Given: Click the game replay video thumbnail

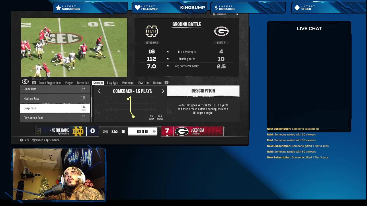Looking at the screenshot, I should [74, 47].
